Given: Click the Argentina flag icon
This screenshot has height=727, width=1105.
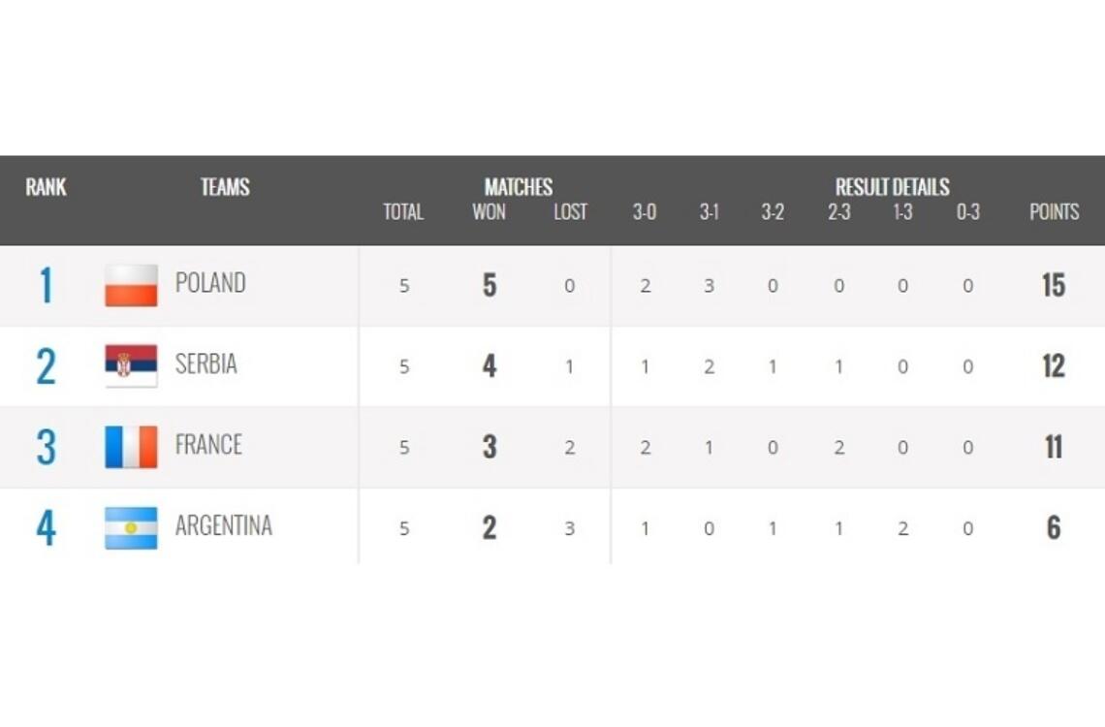Looking at the screenshot, I should (131, 528).
